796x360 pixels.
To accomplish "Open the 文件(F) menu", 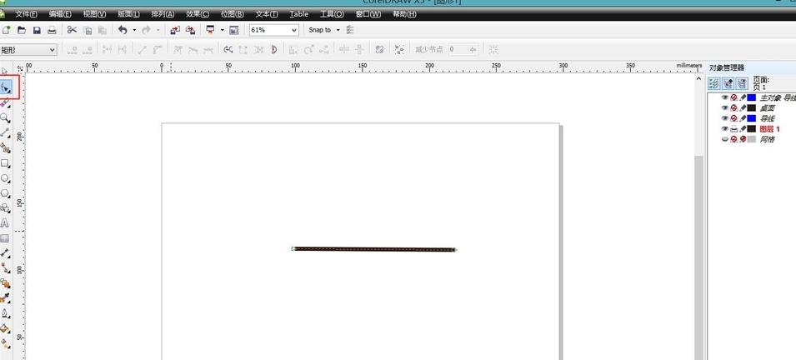I will (27, 14).
